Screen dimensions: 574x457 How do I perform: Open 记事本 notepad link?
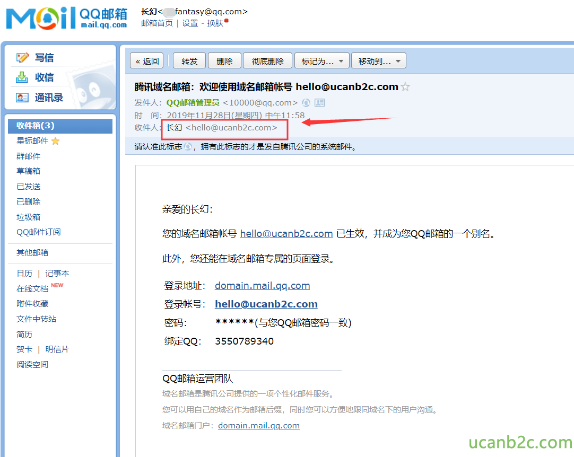coord(57,274)
